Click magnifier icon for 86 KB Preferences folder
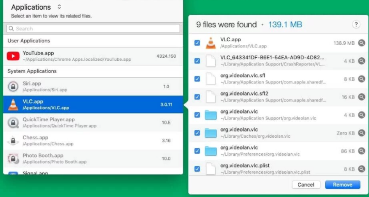This screenshot has width=369, height=197. point(361,151)
